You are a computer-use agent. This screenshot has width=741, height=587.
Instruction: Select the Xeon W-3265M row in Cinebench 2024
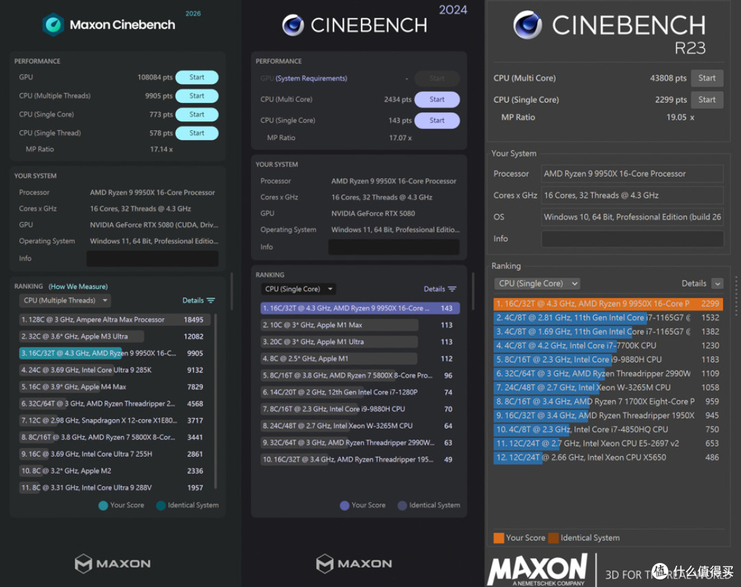[360, 426]
